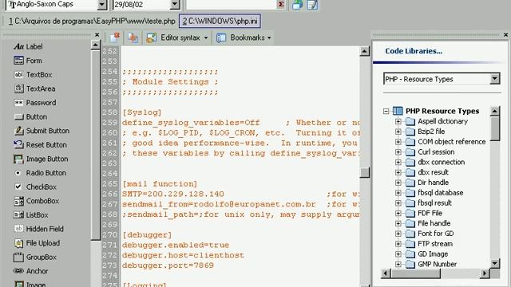Add a ListBox control
Image resolution: width=511 pixels, height=287 pixels.
coord(31,214)
